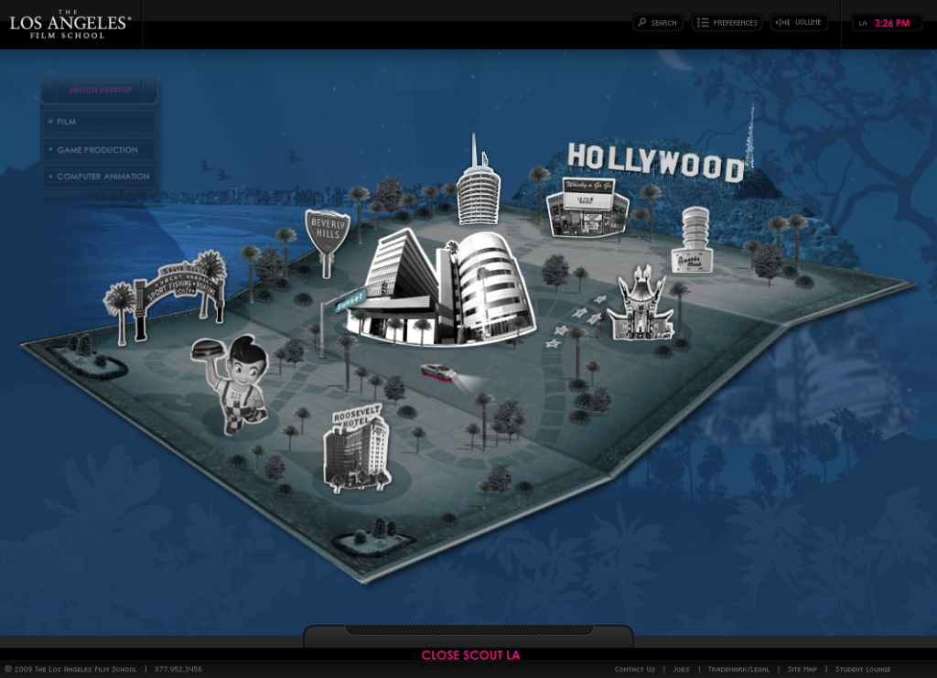Click the striped handle bar above Close Scout LA
This screenshot has height=678, width=937.
[x=469, y=630]
